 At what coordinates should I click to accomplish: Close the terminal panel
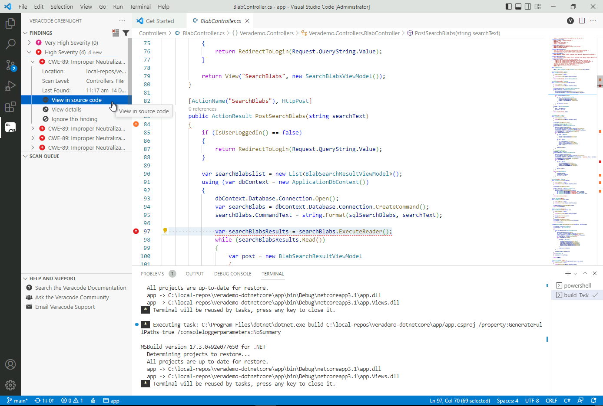595,273
